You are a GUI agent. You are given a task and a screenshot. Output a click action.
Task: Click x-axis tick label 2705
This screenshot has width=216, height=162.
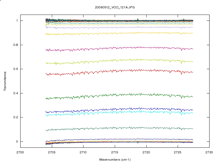(x=52, y=152)
